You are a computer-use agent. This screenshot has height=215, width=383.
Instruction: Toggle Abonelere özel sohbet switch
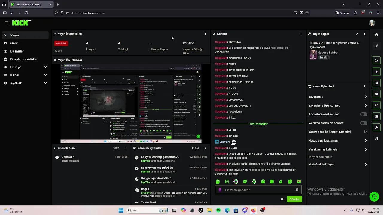point(364,114)
